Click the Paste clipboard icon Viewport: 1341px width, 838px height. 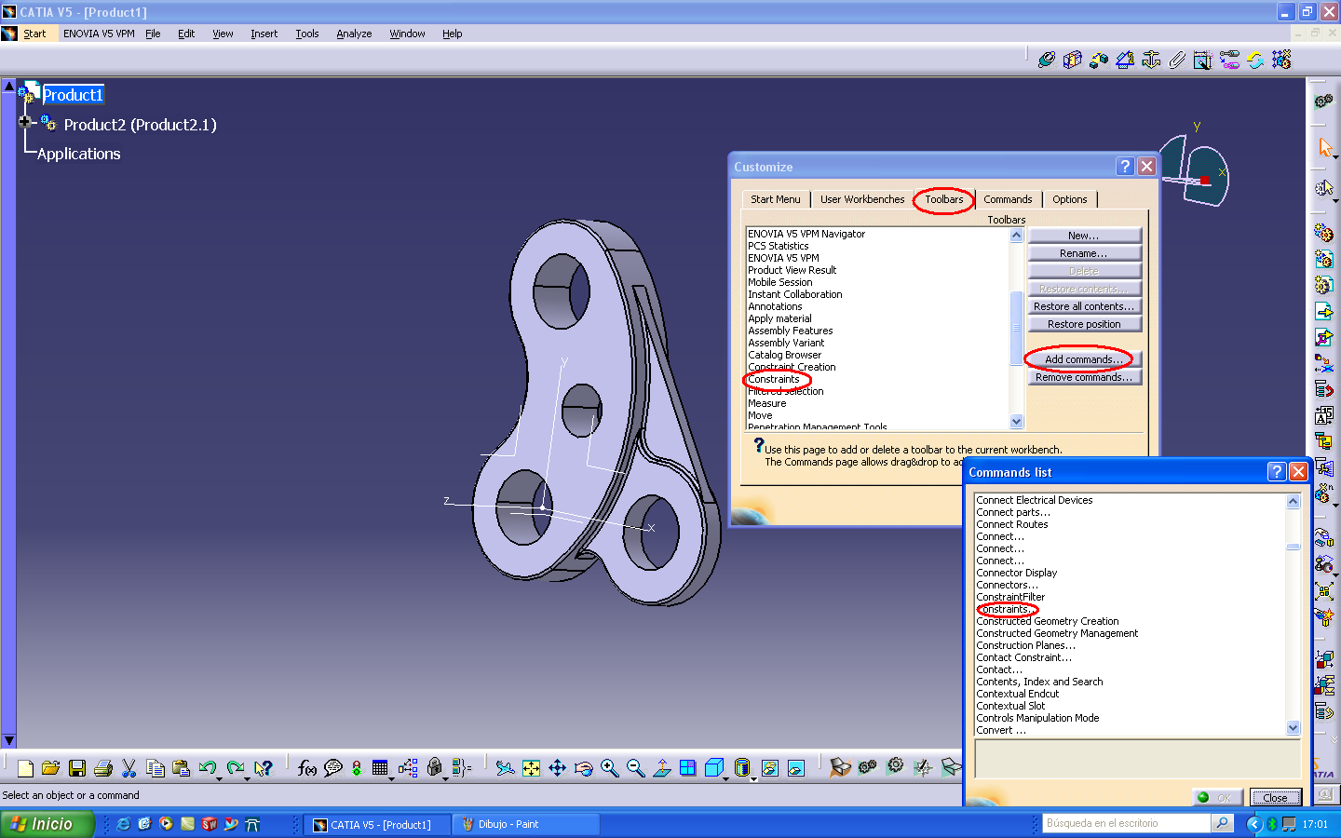pyautogui.click(x=182, y=768)
